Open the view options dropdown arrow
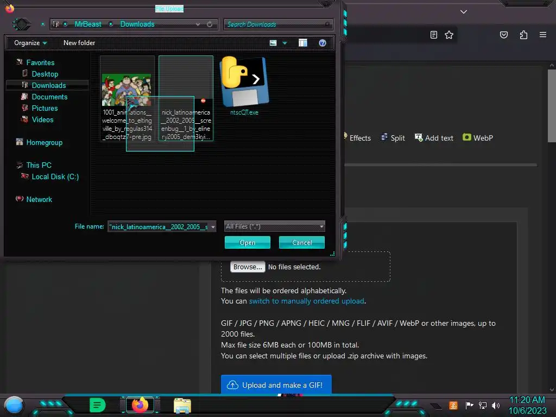 coord(285,43)
